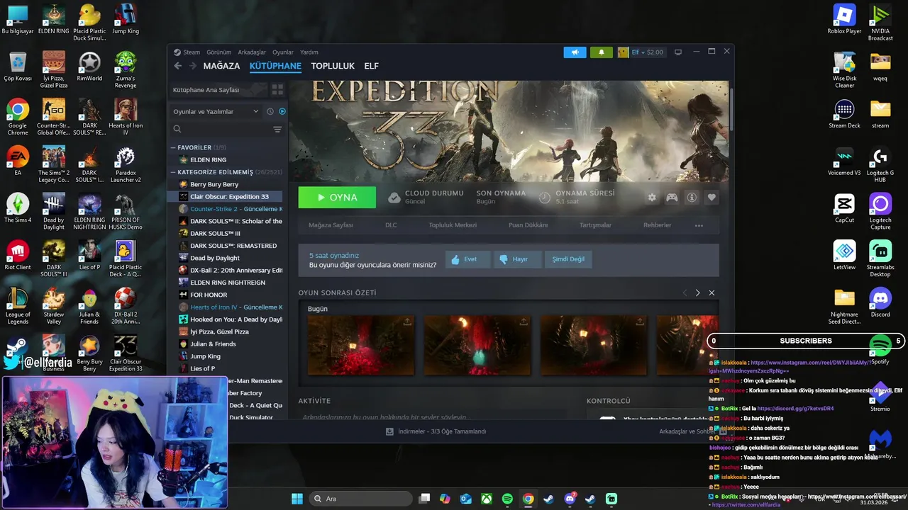Open Riot Client desktop icon
908x510 pixels.
pyautogui.click(x=18, y=255)
